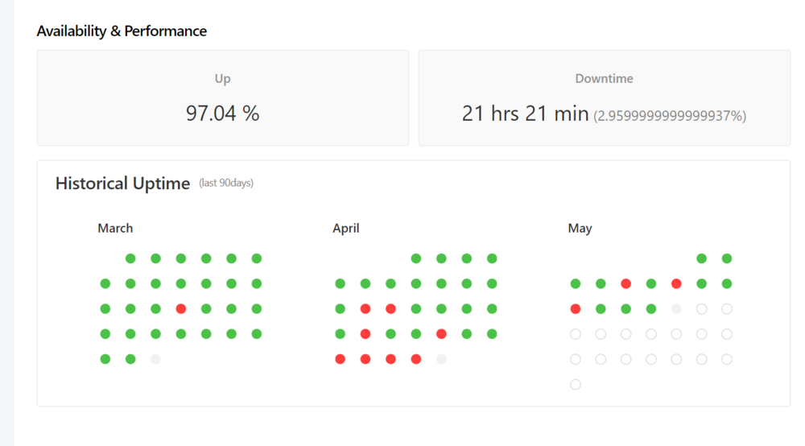This screenshot has height=446, width=805.
Task: Select the April month label
Action: click(x=345, y=229)
